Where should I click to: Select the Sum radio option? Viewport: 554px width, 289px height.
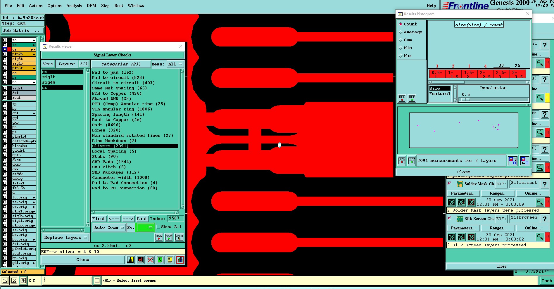pyautogui.click(x=401, y=40)
